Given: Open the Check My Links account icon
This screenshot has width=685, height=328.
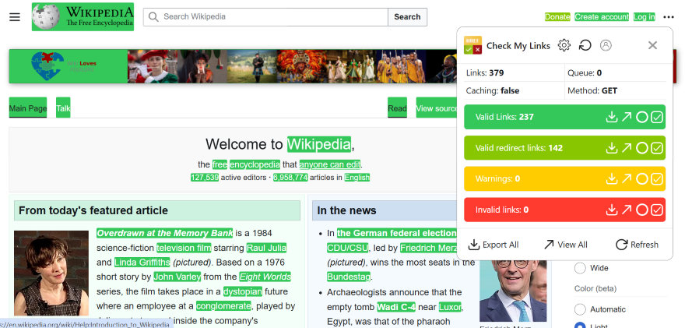Looking at the screenshot, I should pos(606,45).
